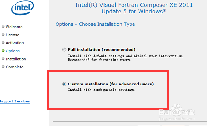
Task: Click the Baidu paw watermark logo
Action: (x=177, y=110)
